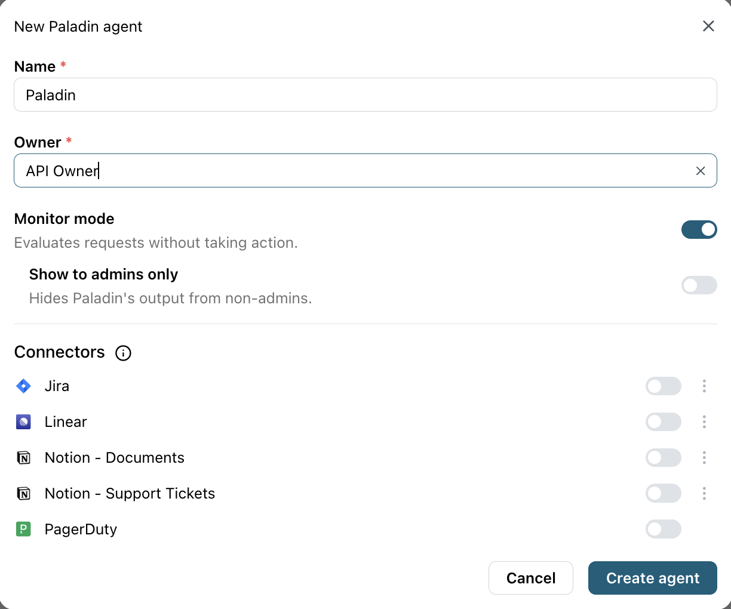731x609 pixels.
Task: Click the New Paladin agent title
Action: coord(78,27)
